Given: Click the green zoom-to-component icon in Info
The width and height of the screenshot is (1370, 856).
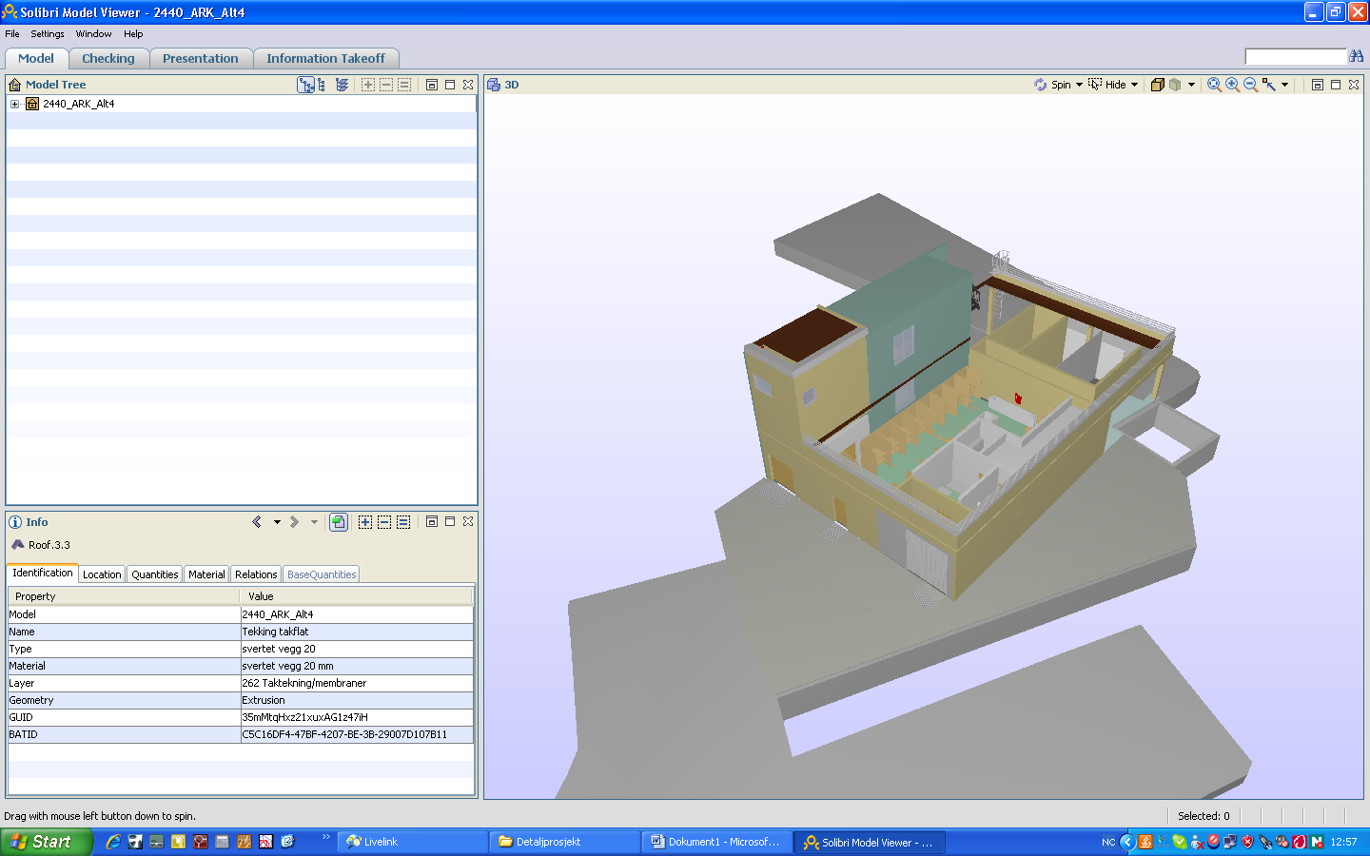Looking at the screenshot, I should click(x=338, y=522).
